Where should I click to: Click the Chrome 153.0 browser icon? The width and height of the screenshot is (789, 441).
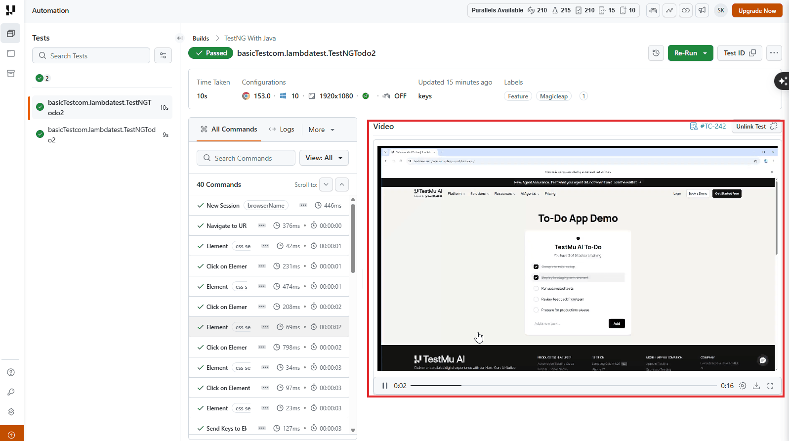(246, 96)
